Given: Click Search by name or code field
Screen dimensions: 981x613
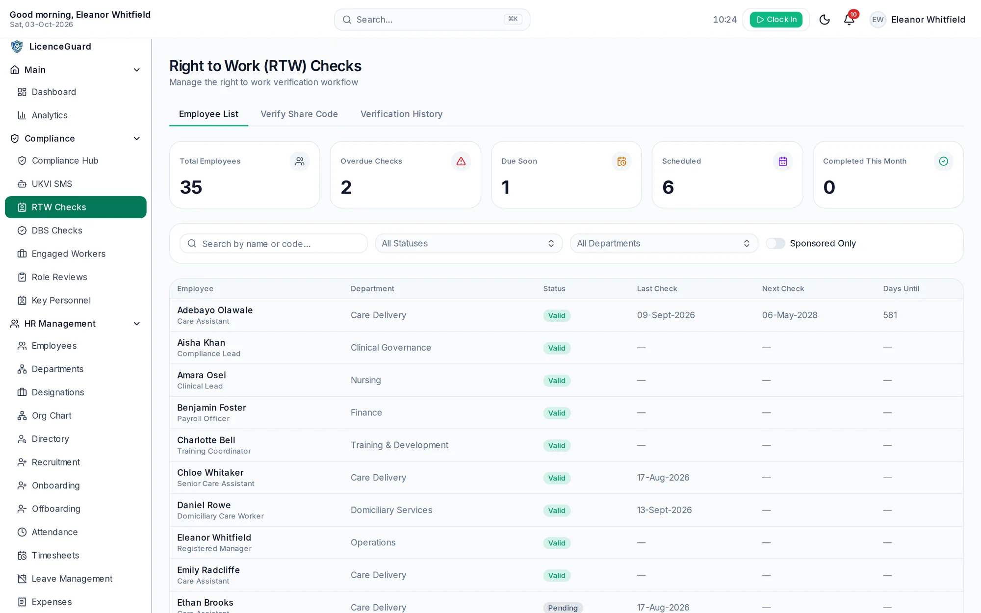Looking at the screenshot, I should coord(273,244).
